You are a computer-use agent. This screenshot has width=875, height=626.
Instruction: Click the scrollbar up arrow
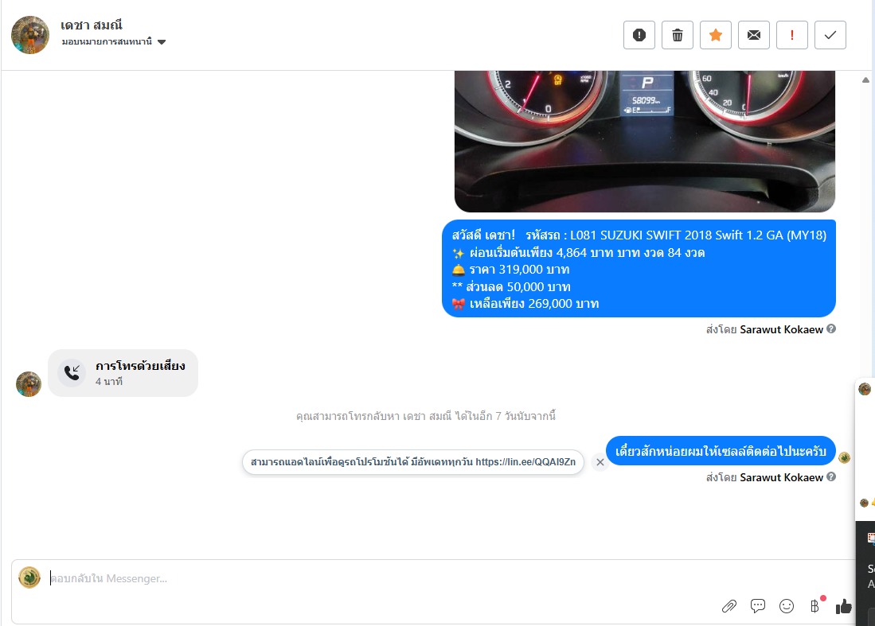pyautogui.click(x=865, y=80)
